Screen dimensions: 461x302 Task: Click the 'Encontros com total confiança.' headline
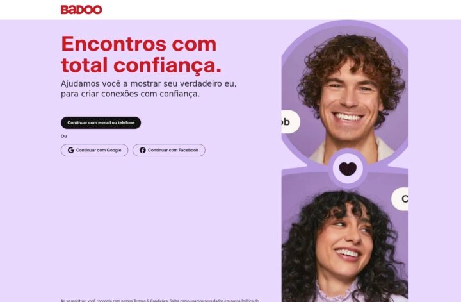pos(141,55)
